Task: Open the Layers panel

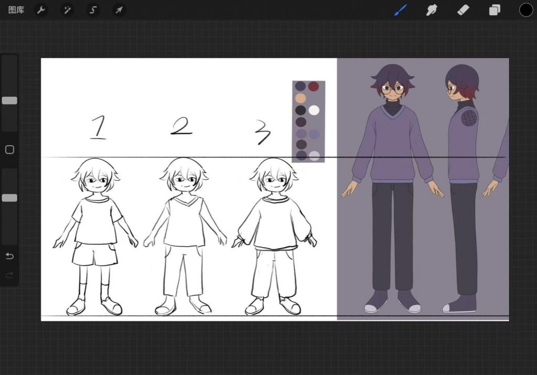Action: 495,10
